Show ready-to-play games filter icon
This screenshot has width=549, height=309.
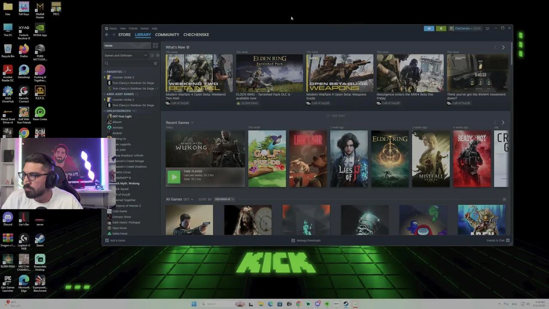pos(157,55)
